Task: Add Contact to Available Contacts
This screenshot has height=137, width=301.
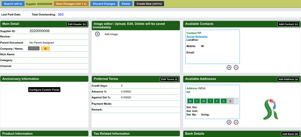Action: (288, 24)
